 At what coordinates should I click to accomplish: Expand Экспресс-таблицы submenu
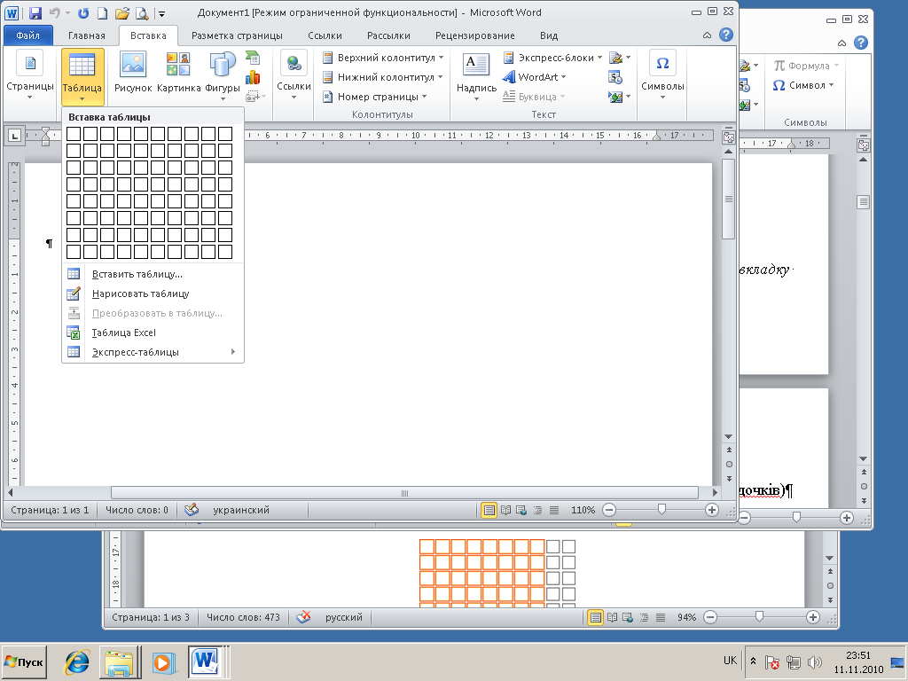tap(153, 352)
